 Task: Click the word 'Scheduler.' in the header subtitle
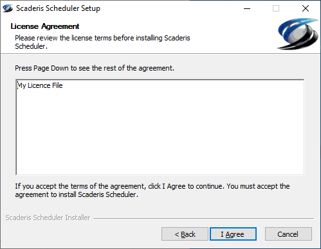pos(31,46)
